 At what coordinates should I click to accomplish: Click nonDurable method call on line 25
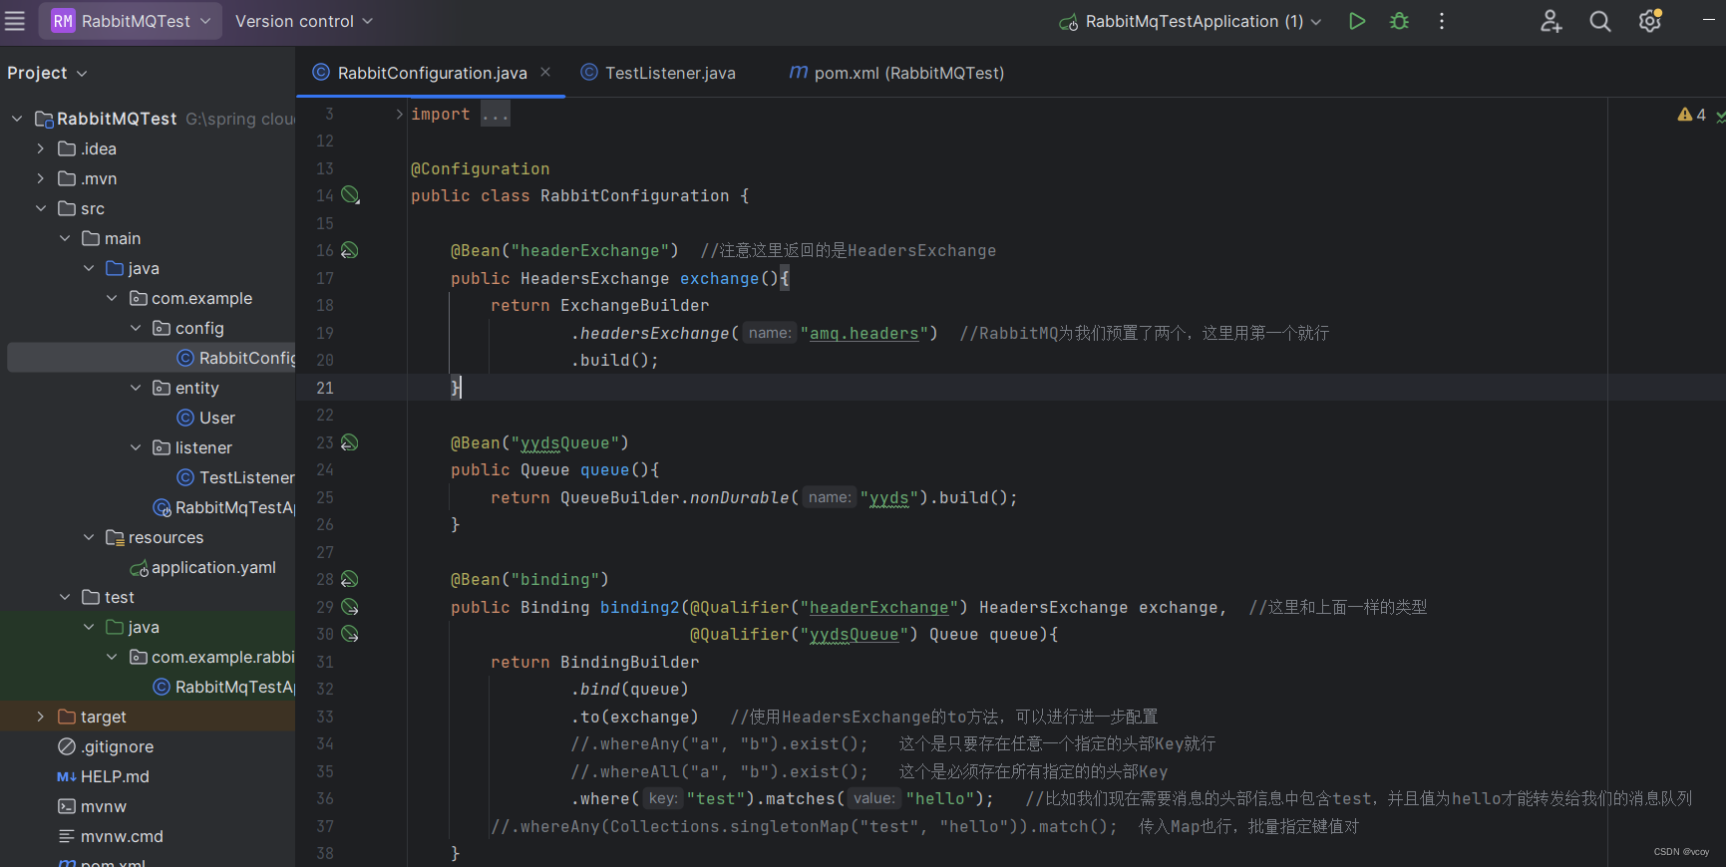pos(739,497)
